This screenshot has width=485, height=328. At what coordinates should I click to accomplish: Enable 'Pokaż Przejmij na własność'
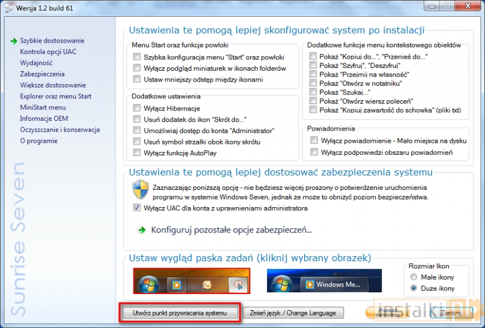pyautogui.click(x=313, y=74)
